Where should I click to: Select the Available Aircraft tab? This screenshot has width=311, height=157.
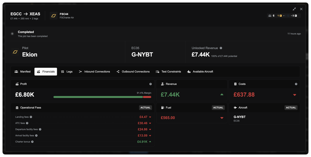[200, 72]
